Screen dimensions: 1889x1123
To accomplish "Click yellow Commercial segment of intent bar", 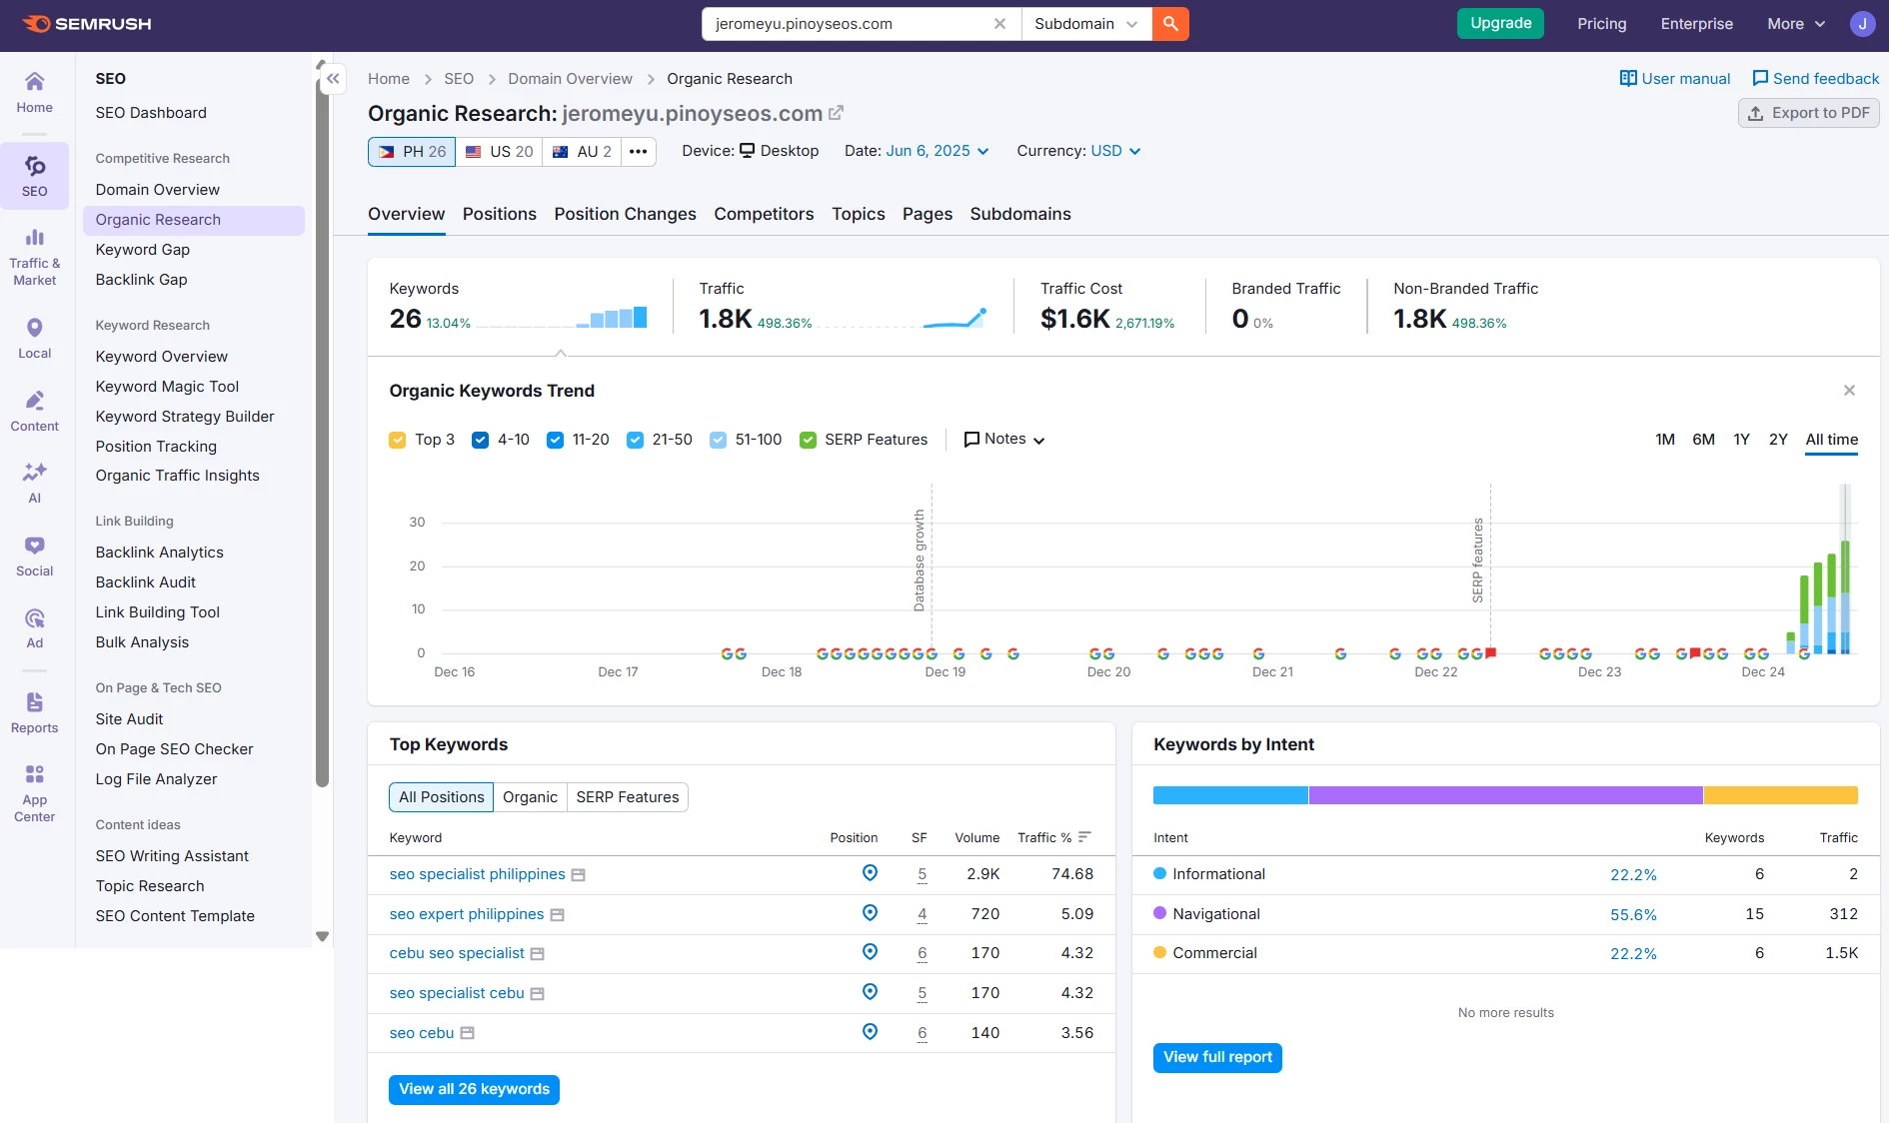I will point(1781,795).
